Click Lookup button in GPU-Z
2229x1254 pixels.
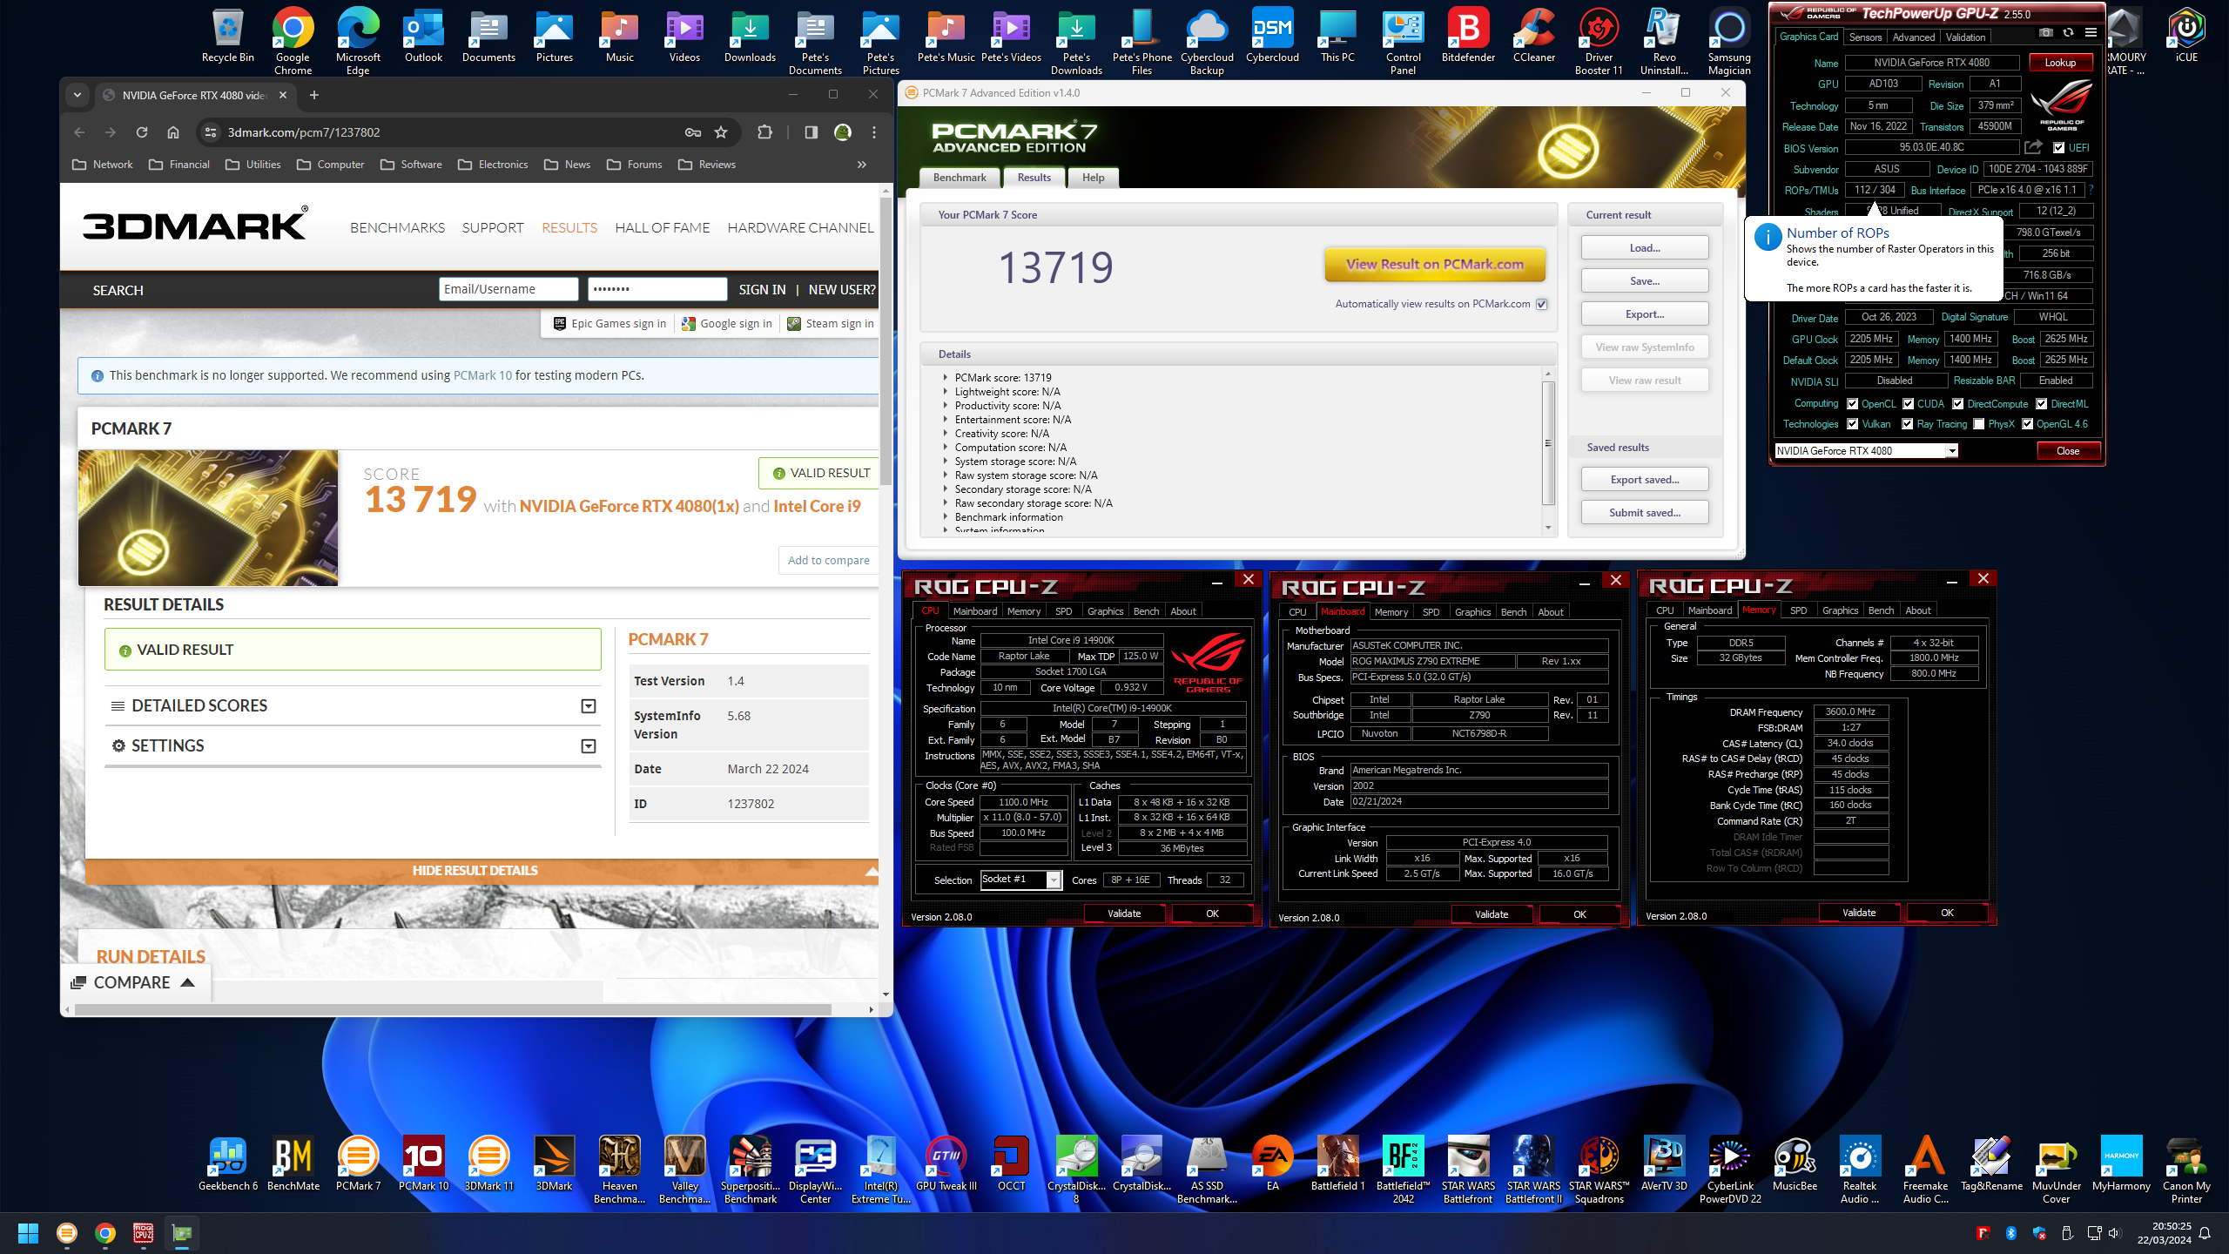[x=2060, y=63]
